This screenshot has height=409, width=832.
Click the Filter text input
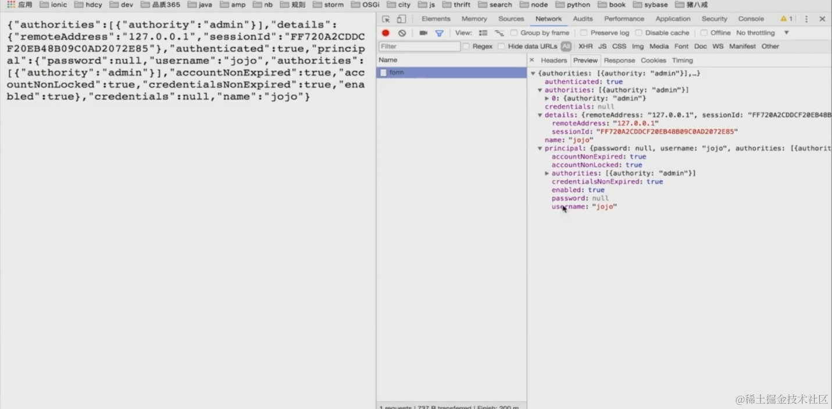(419, 46)
